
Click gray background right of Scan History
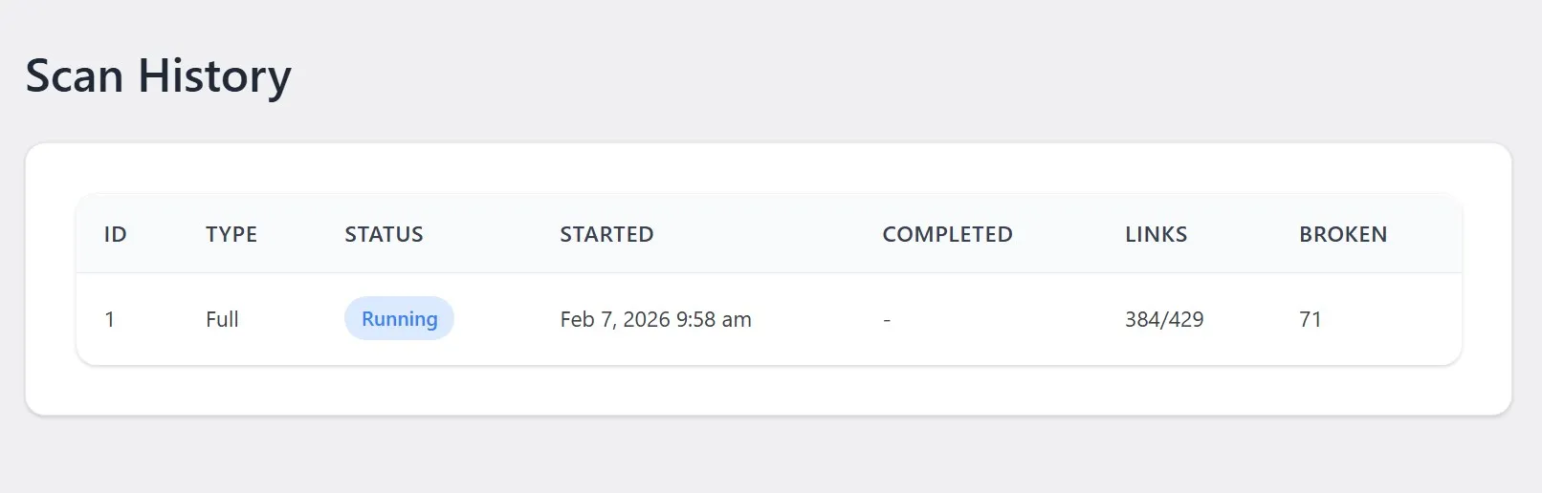[861, 75]
